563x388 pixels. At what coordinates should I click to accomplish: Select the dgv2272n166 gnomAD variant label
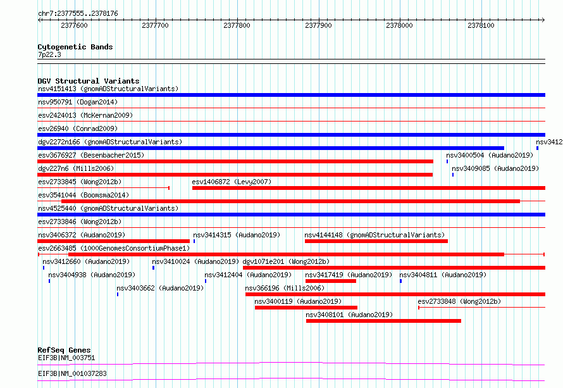(x=110, y=142)
